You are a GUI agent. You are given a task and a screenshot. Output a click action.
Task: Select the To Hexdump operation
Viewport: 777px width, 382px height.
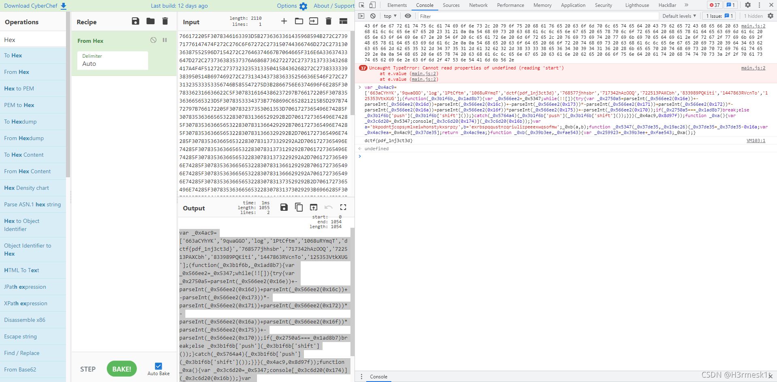[33, 122]
